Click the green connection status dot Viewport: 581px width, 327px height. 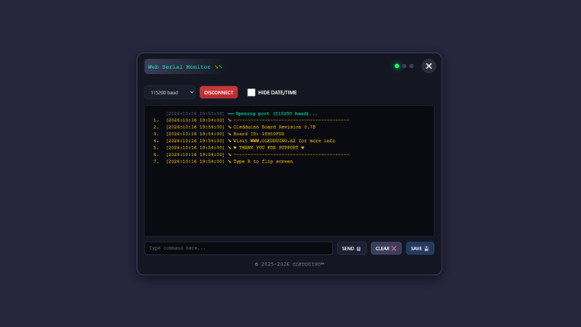tap(397, 66)
